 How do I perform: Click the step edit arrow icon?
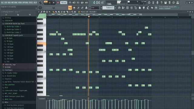coord(74,8)
